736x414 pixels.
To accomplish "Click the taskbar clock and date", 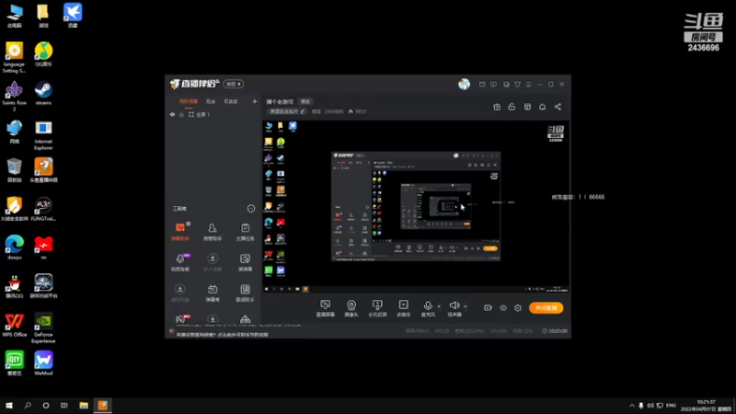I will 706,406.
